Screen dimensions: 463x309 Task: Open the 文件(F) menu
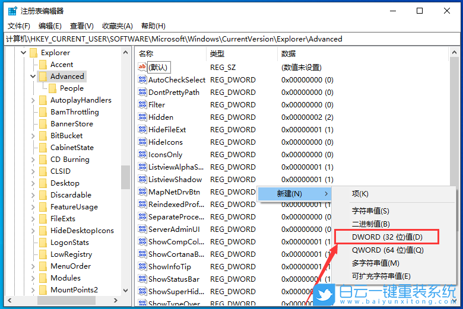(19, 26)
